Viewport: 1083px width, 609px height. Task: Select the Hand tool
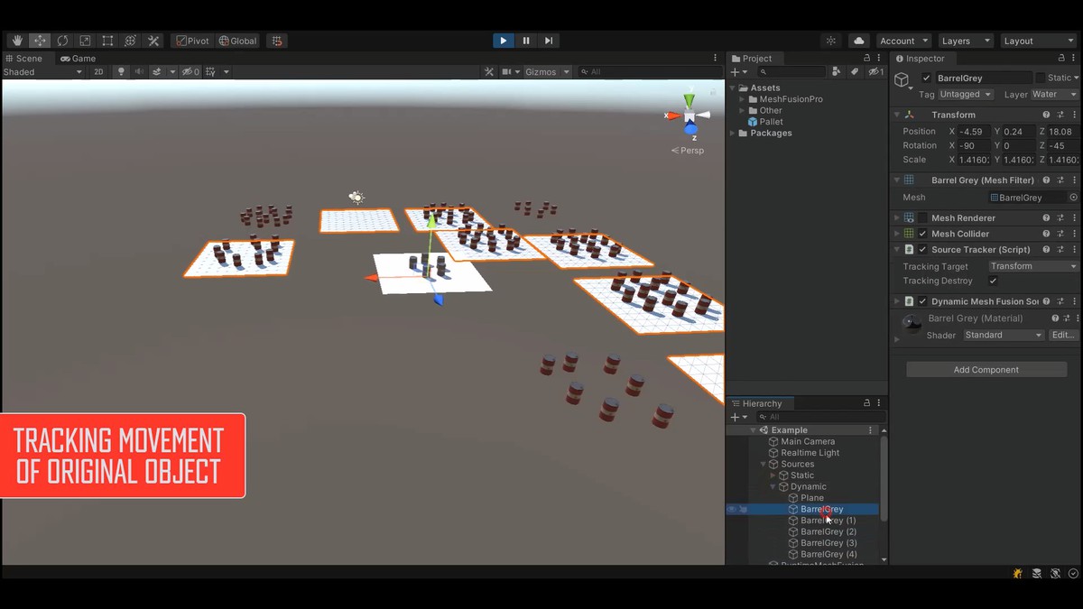point(17,41)
